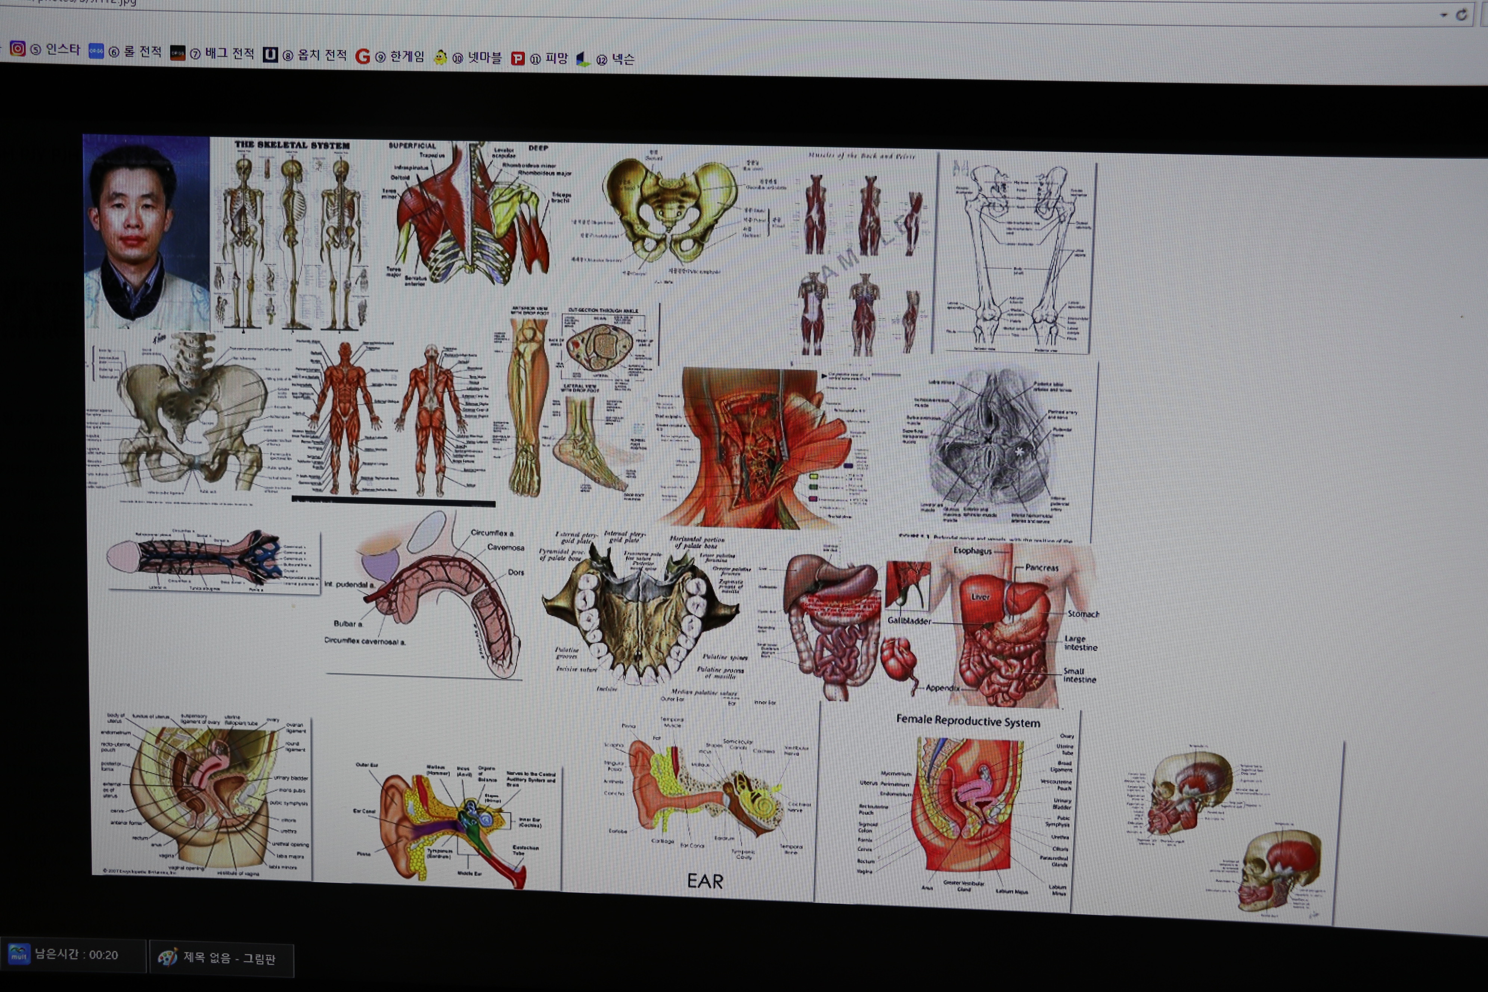The height and width of the screenshot is (992, 1488).
Task: Open the Instagram 인스타 bookmark icon
Action: [x=18, y=49]
